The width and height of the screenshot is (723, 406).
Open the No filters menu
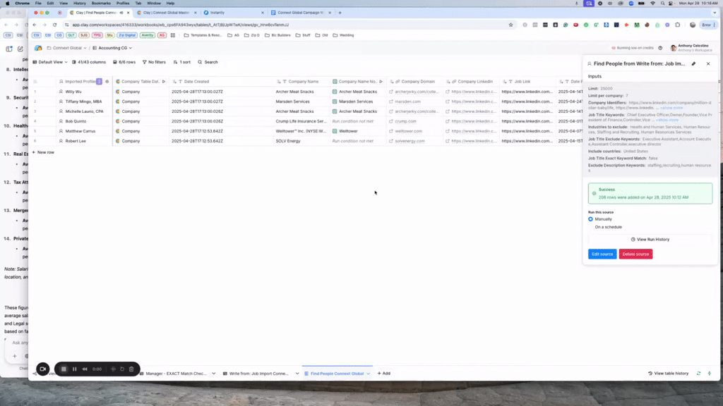coord(154,62)
